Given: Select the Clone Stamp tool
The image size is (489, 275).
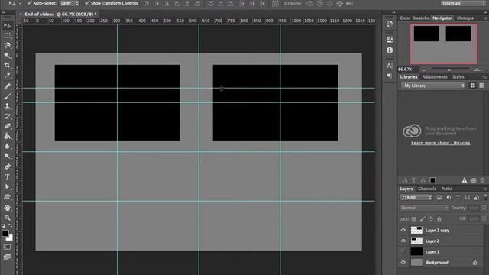Looking at the screenshot, I should (x=7, y=106).
